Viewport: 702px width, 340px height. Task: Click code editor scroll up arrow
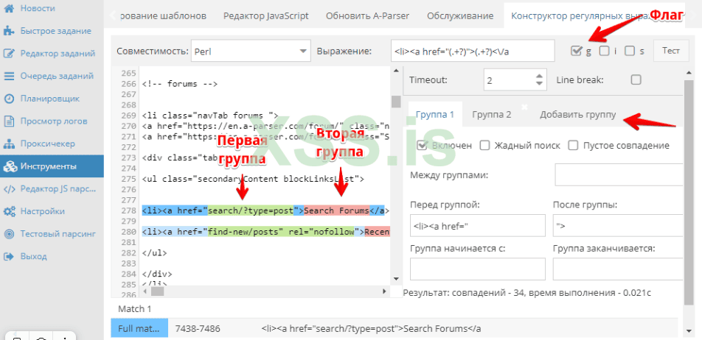pyautogui.click(x=396, y=71)
